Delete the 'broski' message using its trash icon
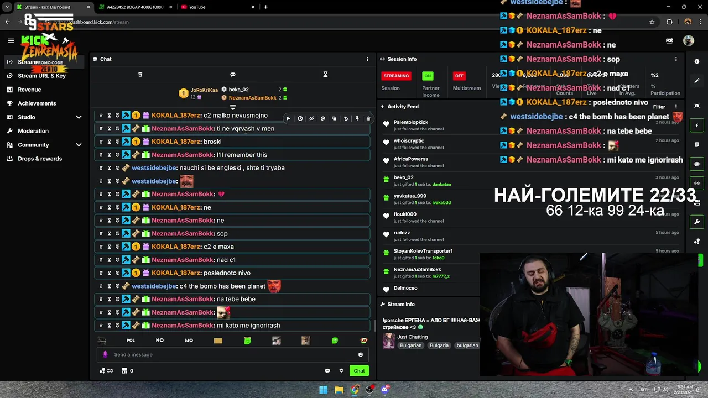The height and width of the screenshot is (398, 708). point(101,142)
